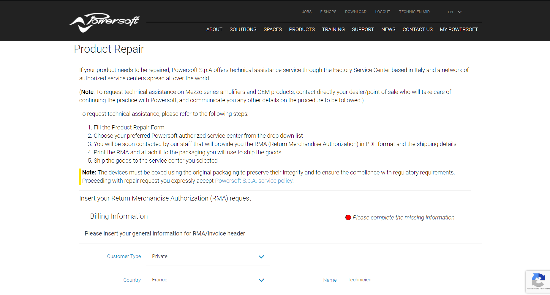Open the PRODUCTS menu
Screen dimensions: 550x295
point(302,29)
